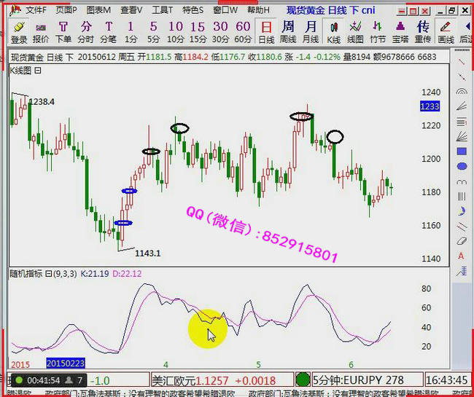Click the 60分 timeframe button
Viewport: 474px width, 397px height.
(243, 32)
